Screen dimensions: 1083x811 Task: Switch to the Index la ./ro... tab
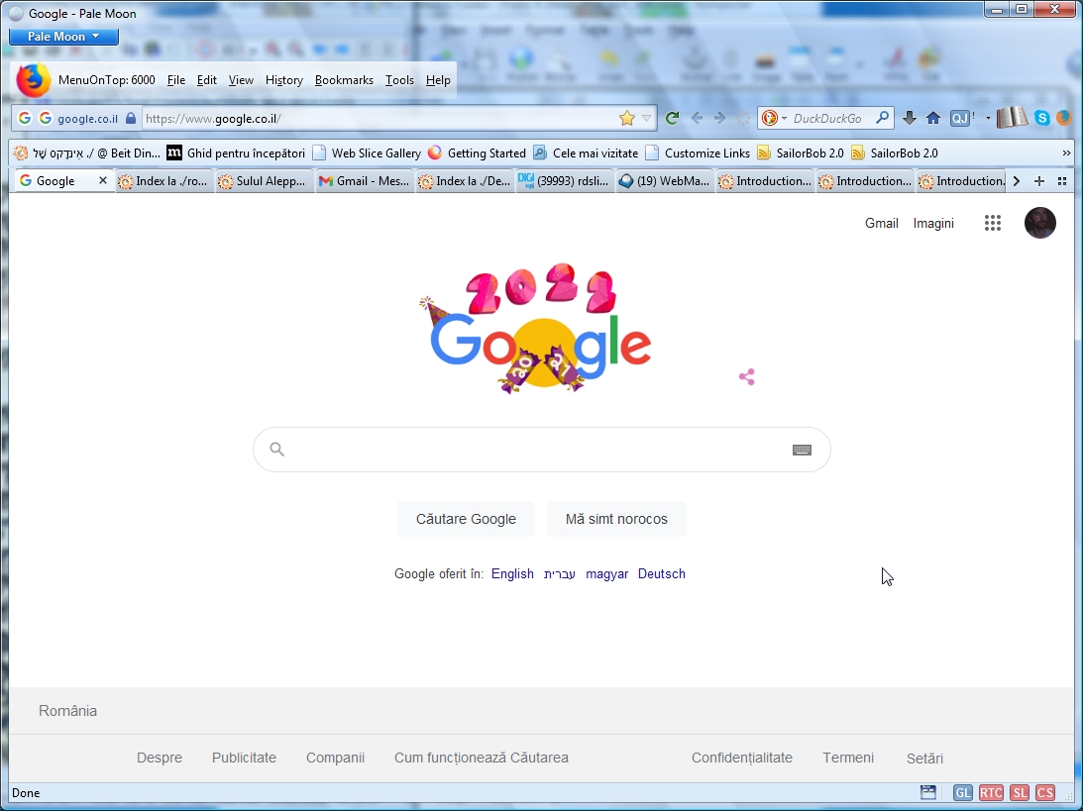pyautogui.click(x=164, y=181)
